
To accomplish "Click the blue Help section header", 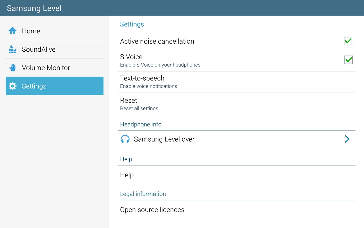I will [x=126, y=159].
